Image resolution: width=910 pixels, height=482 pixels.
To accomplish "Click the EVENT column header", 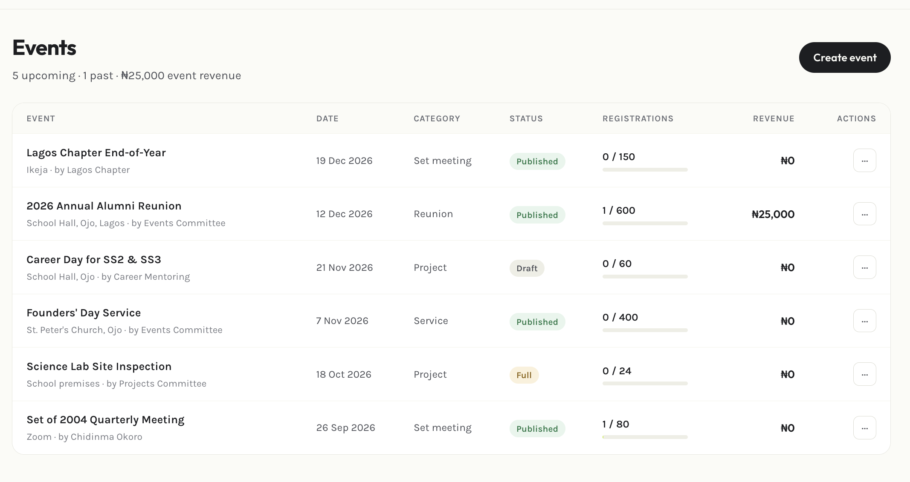I will click(41, 119).
